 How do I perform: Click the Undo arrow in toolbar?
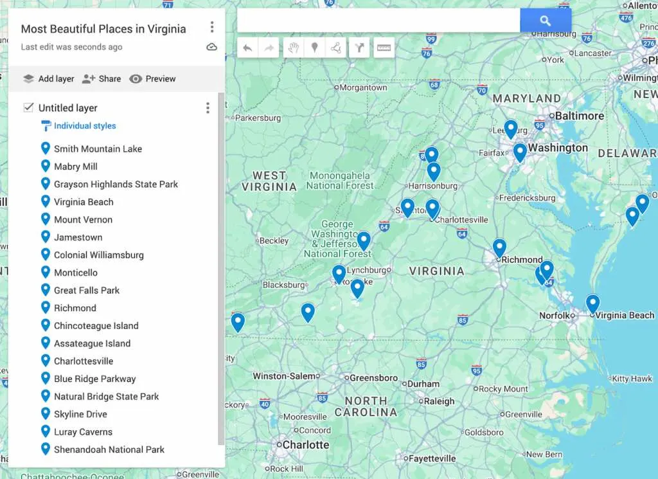coord(247,48)
